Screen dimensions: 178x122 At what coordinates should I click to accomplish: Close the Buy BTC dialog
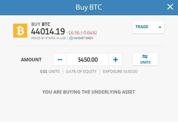point(170,7)
